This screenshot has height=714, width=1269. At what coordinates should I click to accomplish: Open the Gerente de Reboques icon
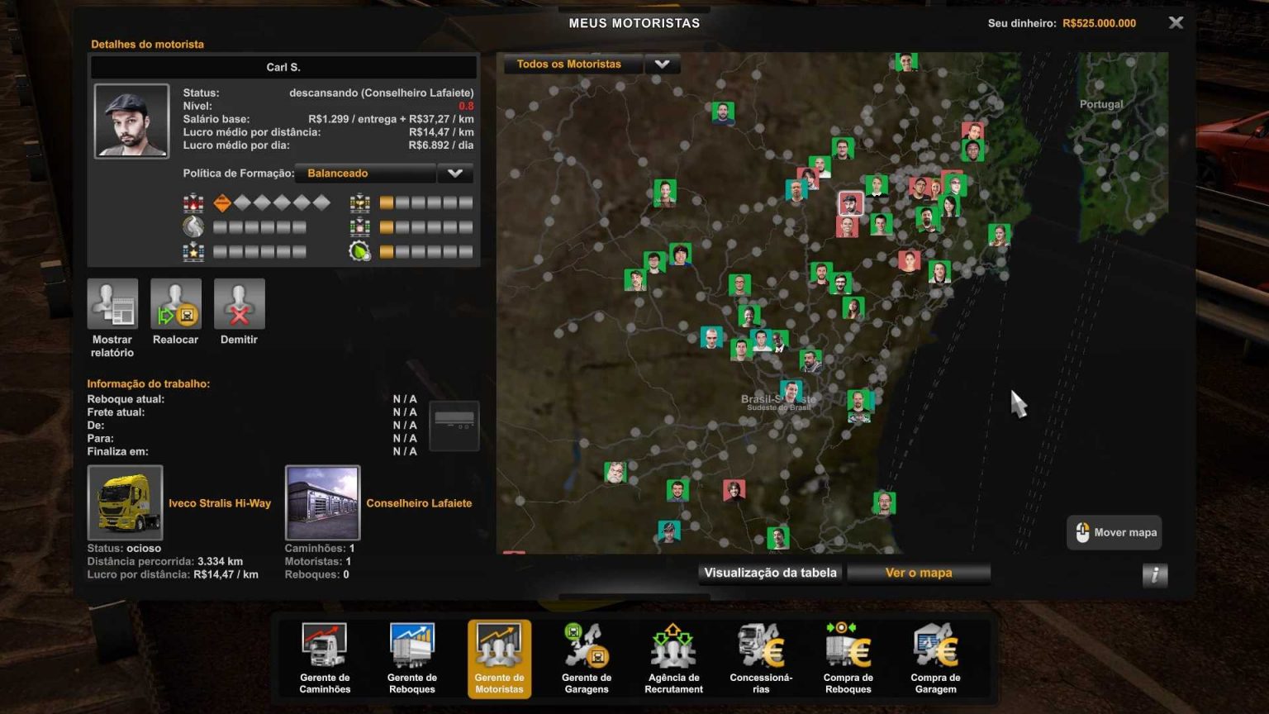click(411, 647)
